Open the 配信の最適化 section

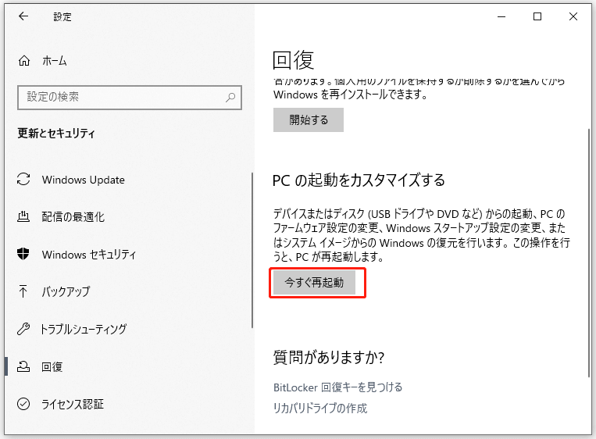73,216
